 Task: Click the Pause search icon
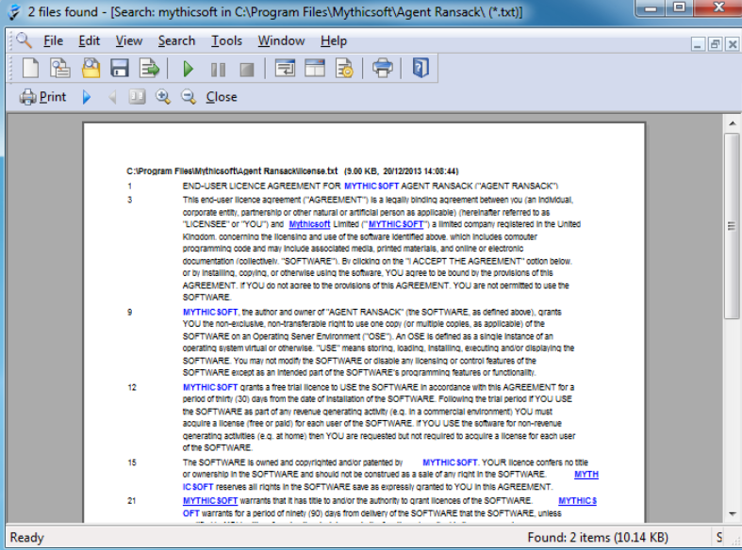click(x=218, y=70)
